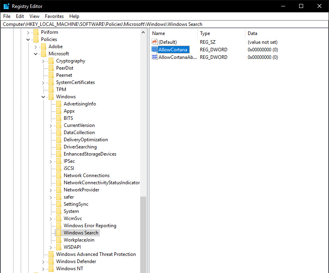Expand the safer key
The height and width of the screenshot is (273, 329).
[x=51, y=197]
